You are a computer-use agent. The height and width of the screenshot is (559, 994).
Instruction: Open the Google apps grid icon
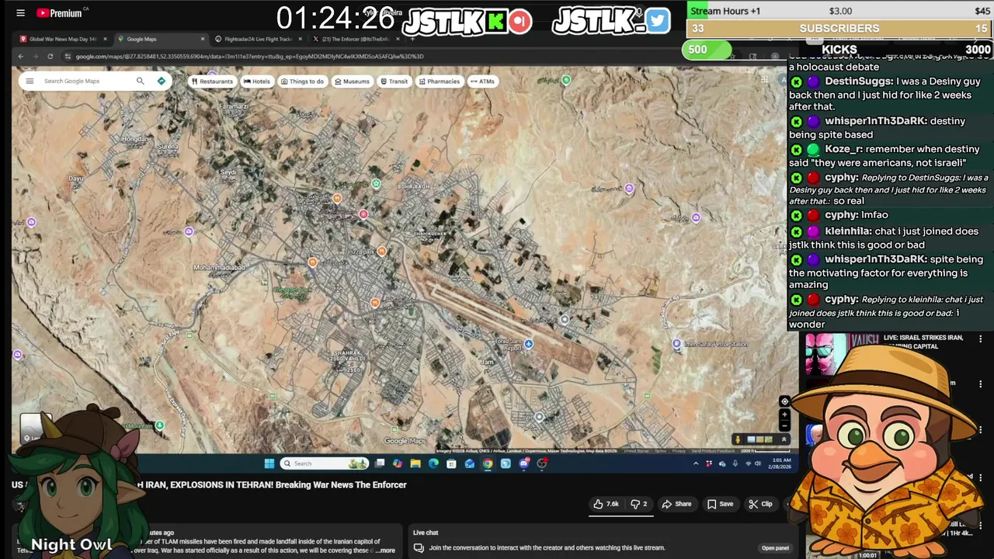coord(764,80)
